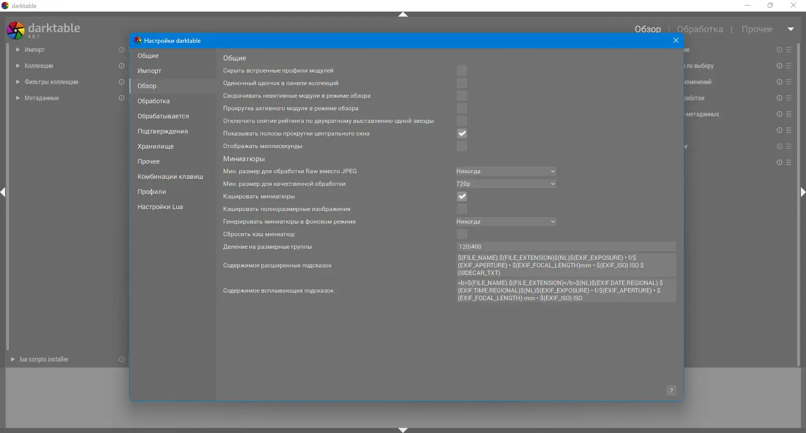806x433 pixels.
Task: Open Обрабатывается settings tab
Action: click(x=172, y=116)
